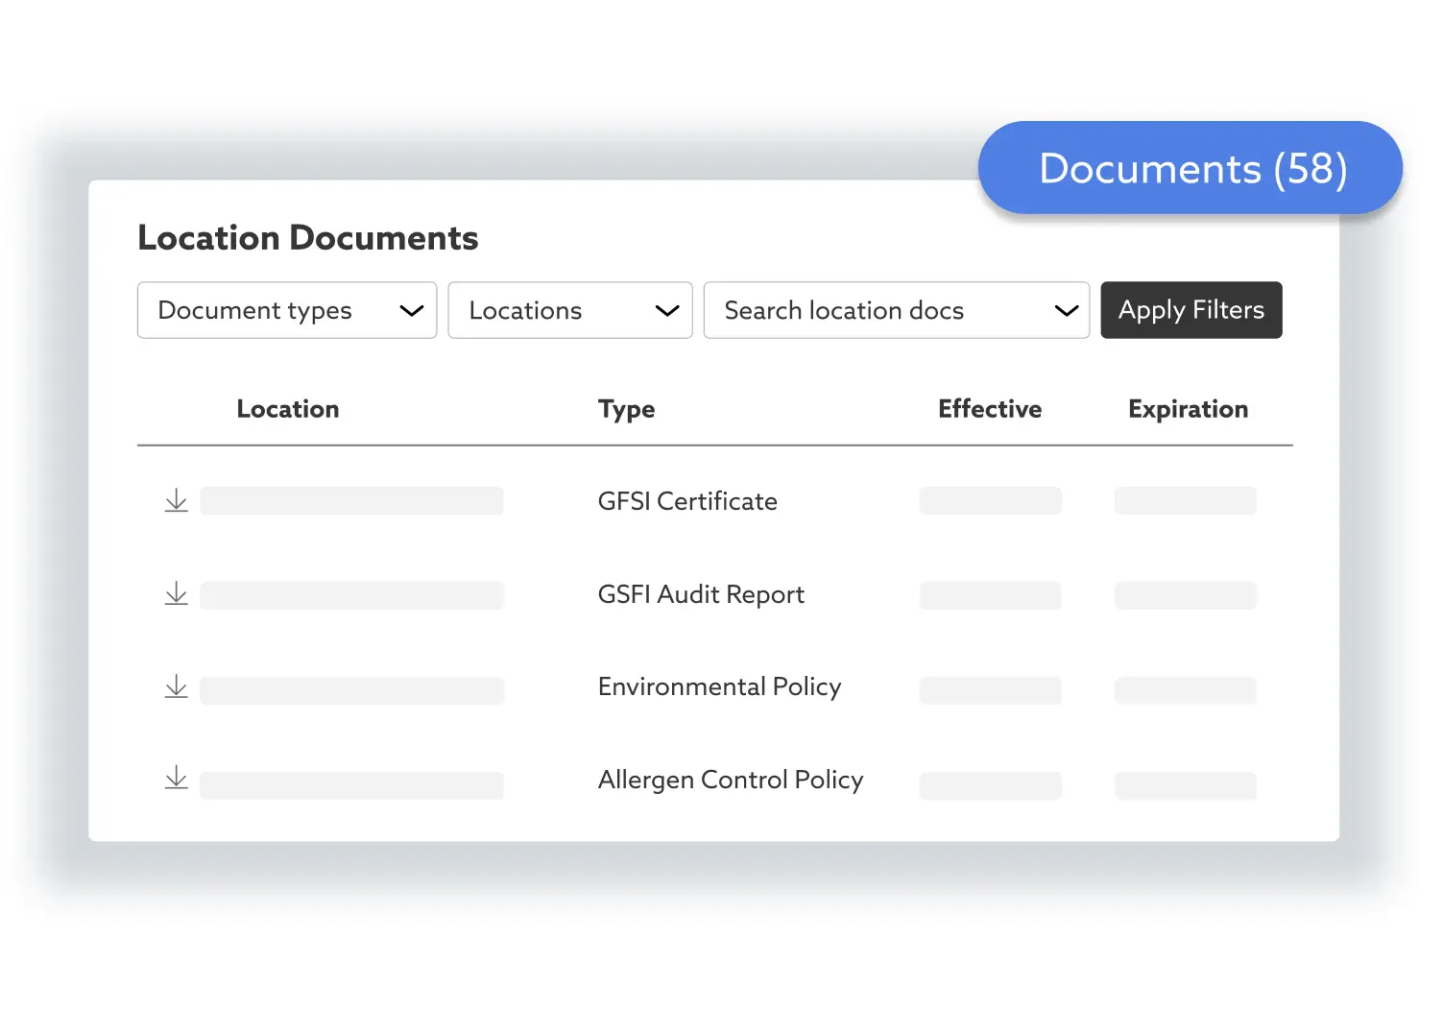Select the Documents (58) tab
The width and height of the screenshot is (1443, 1010).
click(x=1190, y=169)
